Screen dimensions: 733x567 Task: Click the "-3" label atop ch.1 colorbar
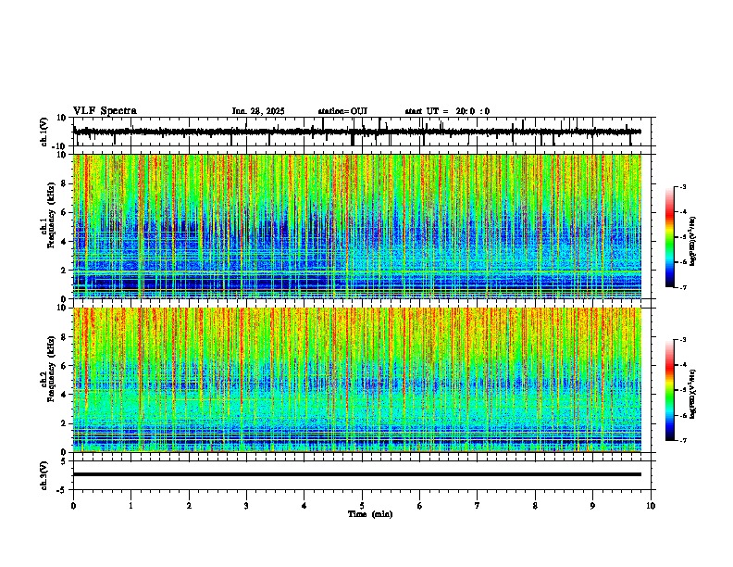pos(682,186)
